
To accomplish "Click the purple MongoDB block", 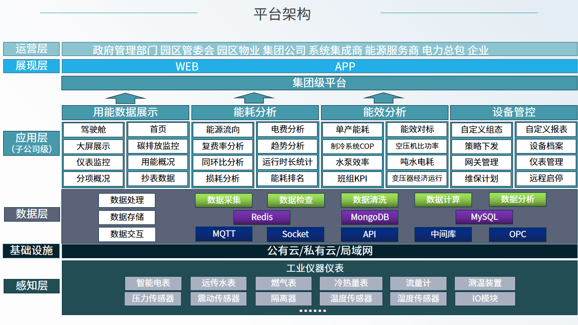I will click(370, 217).
